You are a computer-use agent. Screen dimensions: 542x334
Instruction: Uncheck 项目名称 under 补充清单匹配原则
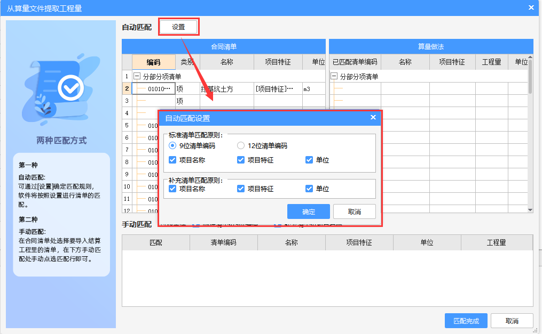point(172,189)
